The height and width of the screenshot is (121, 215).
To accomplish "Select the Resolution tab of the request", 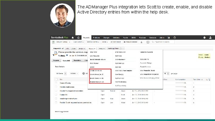I will click(x=77, y=60).
